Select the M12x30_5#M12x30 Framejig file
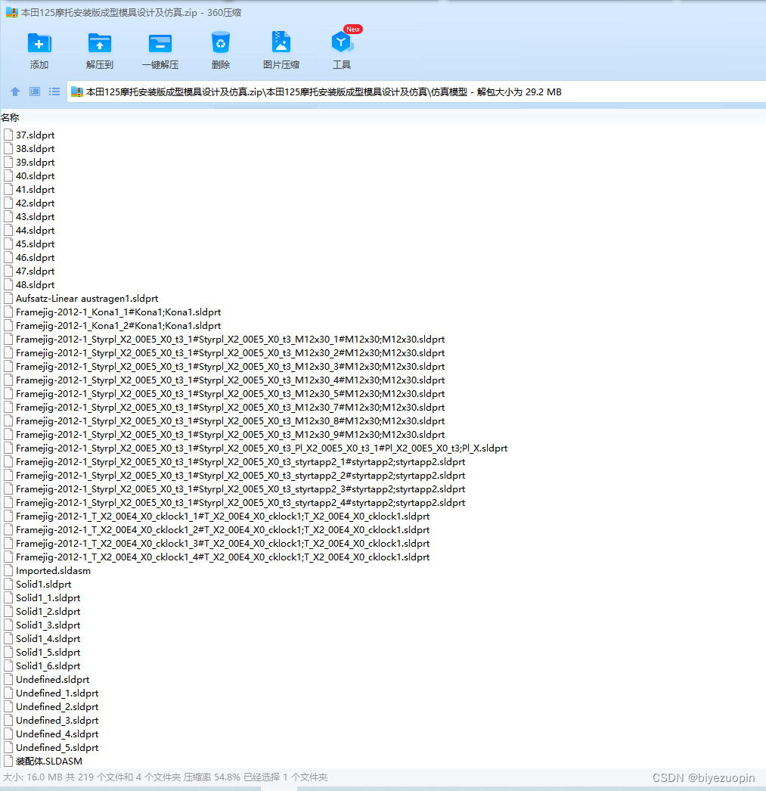The height and width of the screenshot is (791, 766). click(x=230, y=394)
